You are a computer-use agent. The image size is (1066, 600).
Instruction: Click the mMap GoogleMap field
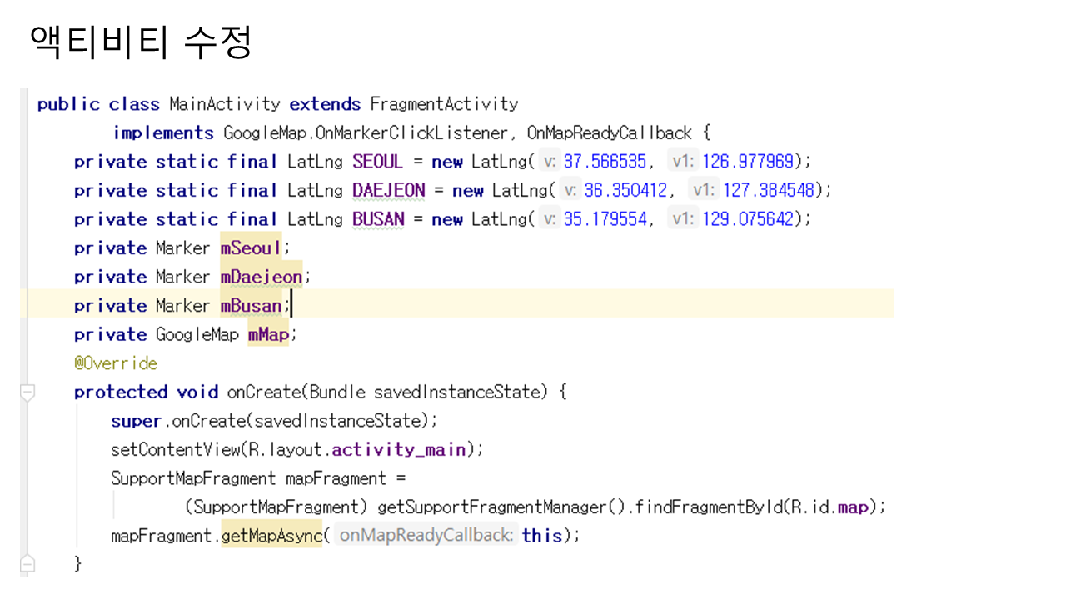tap(267, 334)
